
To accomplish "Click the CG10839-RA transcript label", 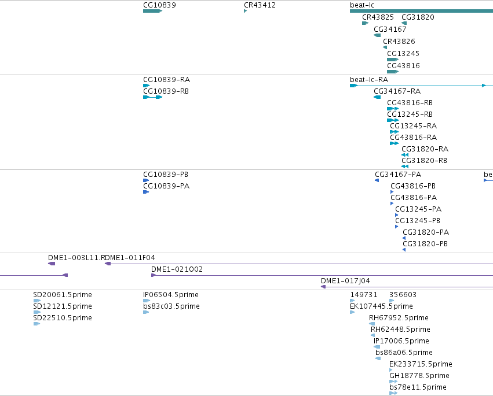I will 167,80.
